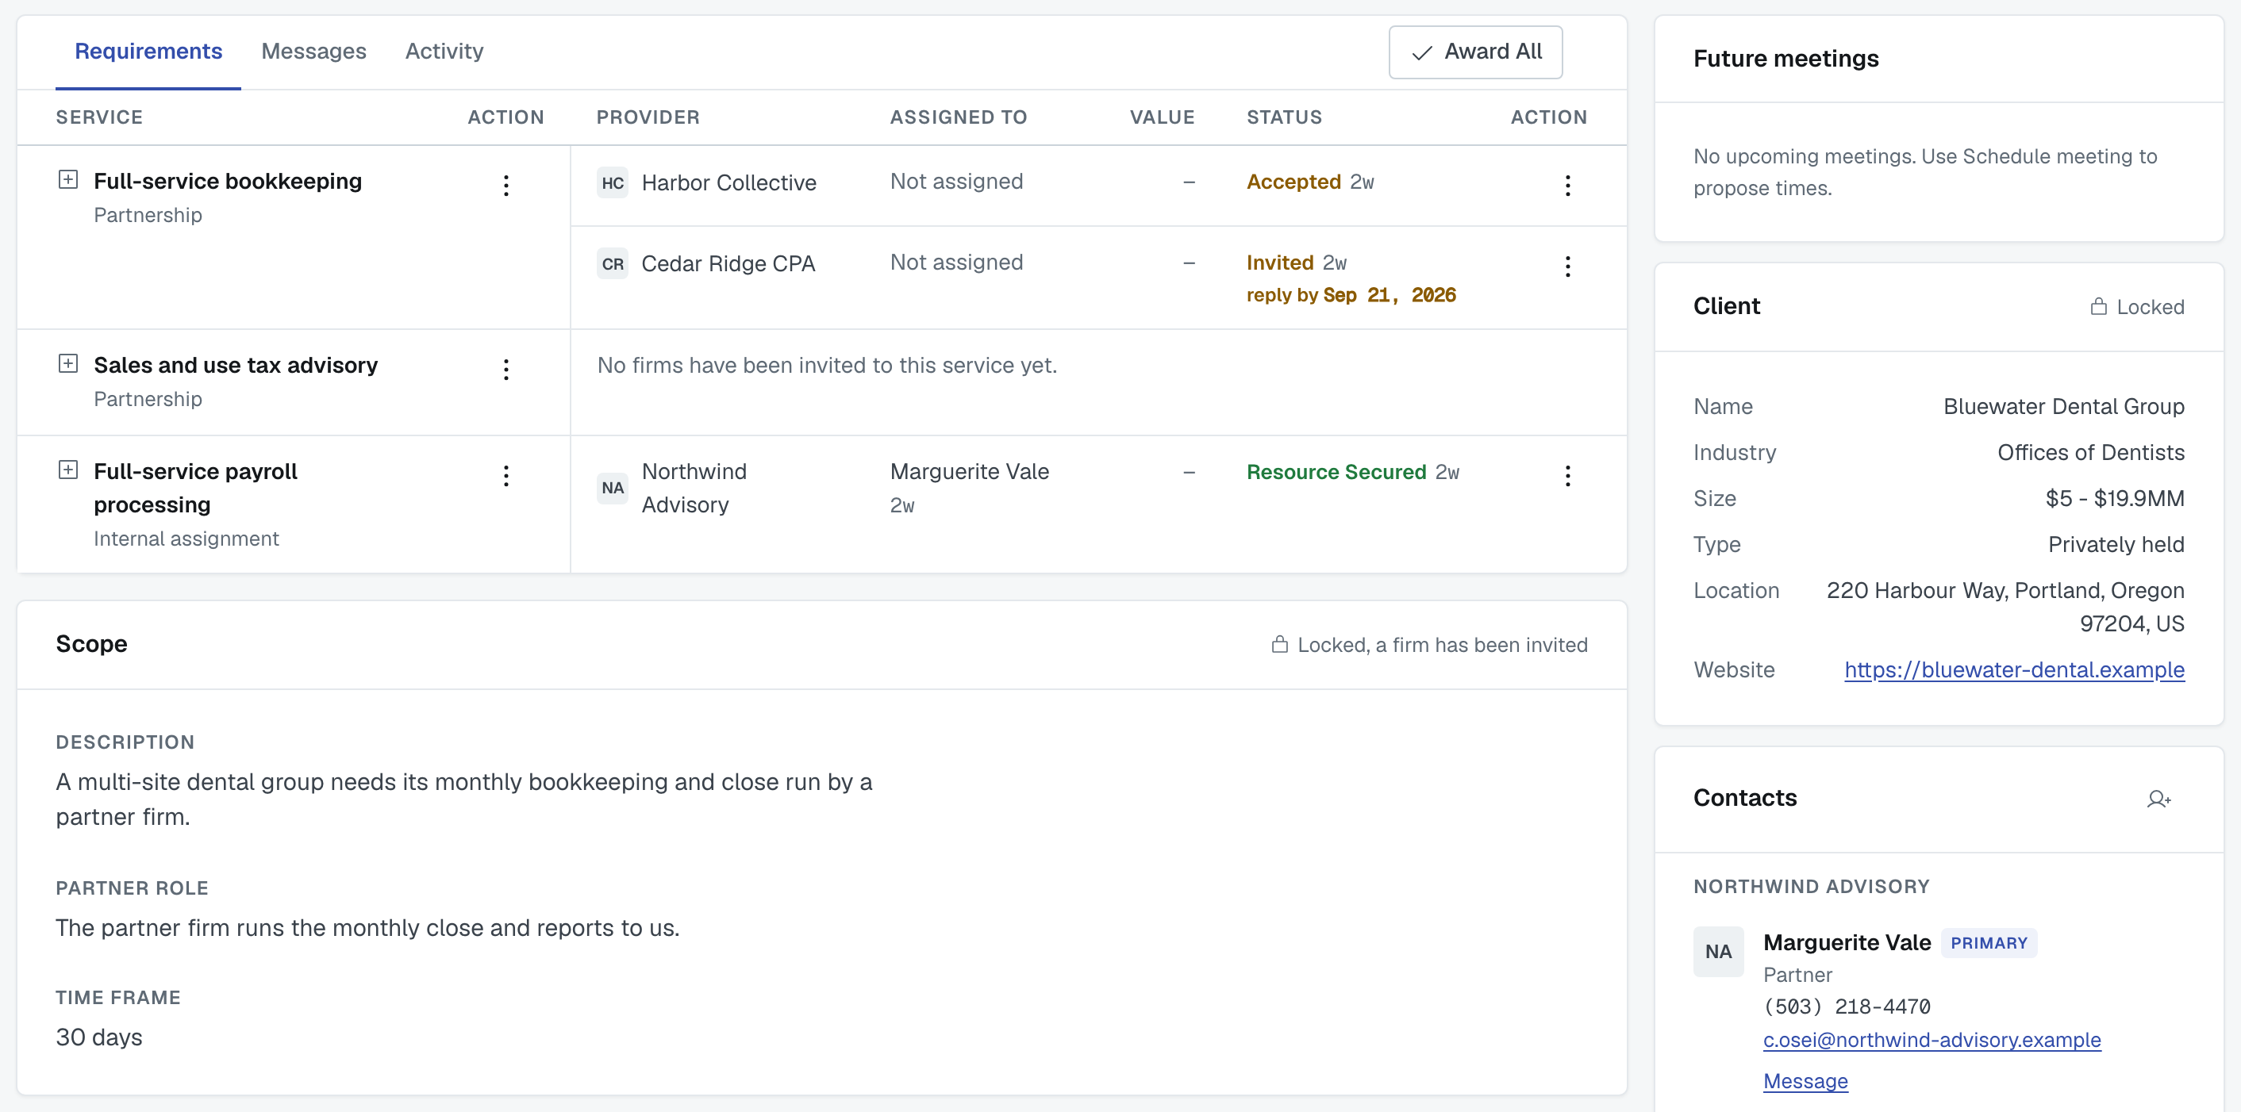
Task: Click the c.osei@northwind-advisory.example email link
Action: (1932, 1040)
